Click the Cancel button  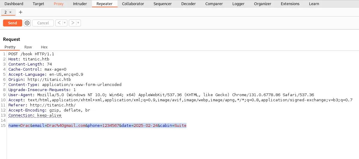click(43, 23)
